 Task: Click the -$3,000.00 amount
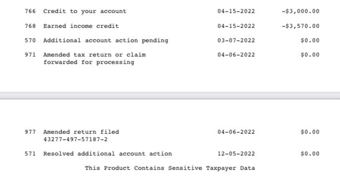(300, 11)
